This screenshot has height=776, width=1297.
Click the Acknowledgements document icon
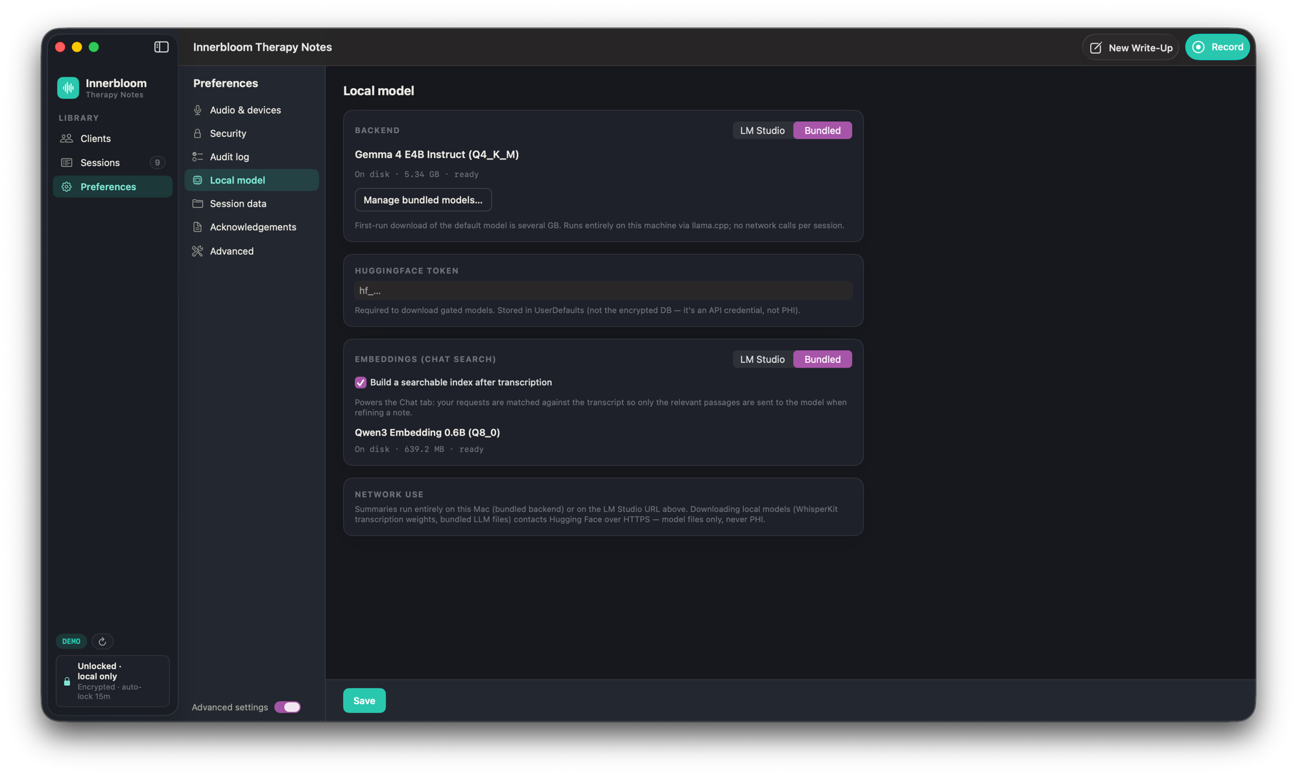coord(198,227)
